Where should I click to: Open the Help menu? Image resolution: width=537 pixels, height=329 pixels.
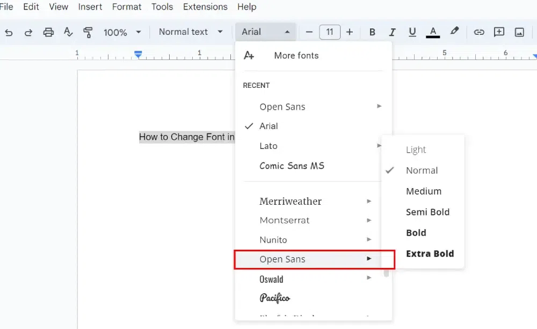point(246,7)
